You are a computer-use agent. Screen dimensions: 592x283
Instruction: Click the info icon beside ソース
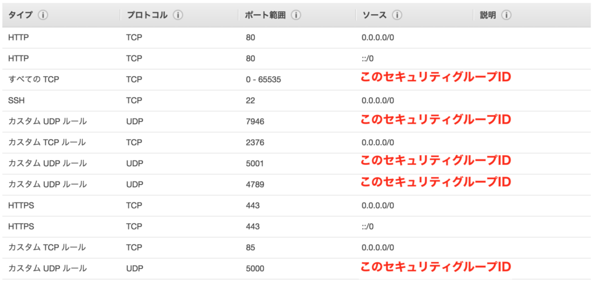397,15
